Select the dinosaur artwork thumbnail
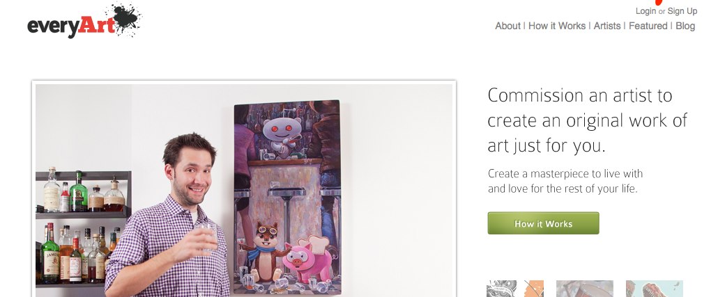Viewport: 718px width, 297px height. pyautogui.click(x=655, y=289)
